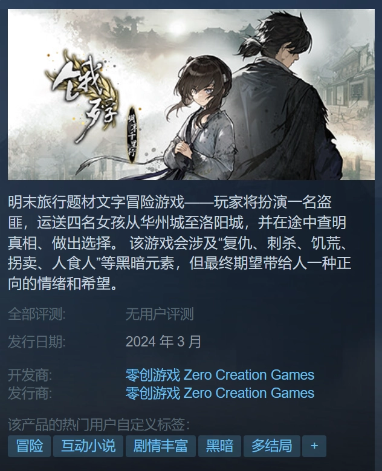This screenshot has height=471, width=382.
Task: Click the 该产品的热门用户自定义标签 heading
Action: tap(99, 424)
